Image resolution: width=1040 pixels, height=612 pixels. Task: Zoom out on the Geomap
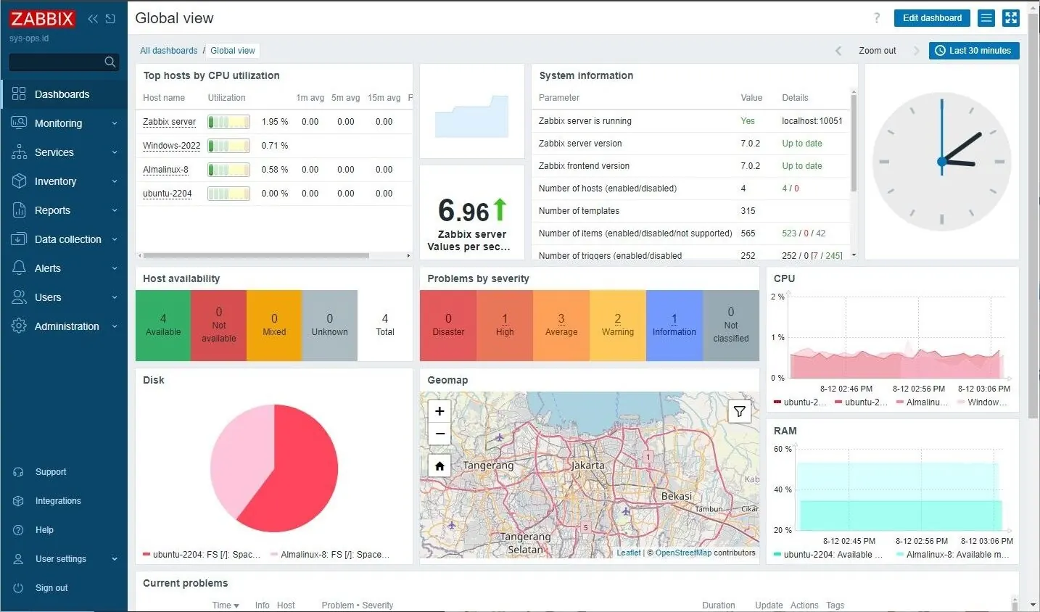click(x=439, y=434)
